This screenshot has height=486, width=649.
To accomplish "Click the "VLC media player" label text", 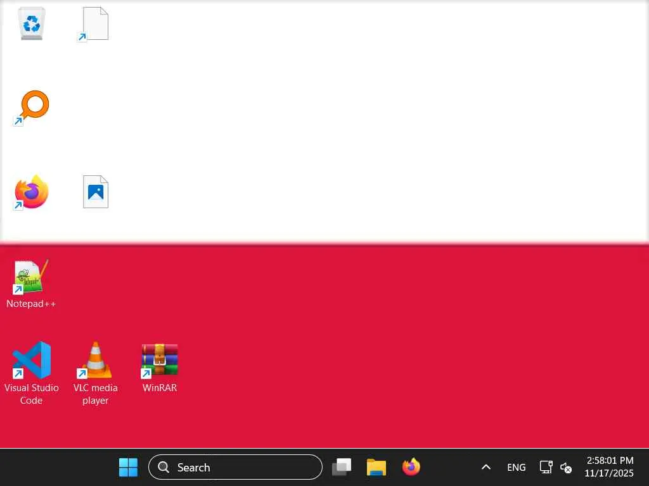I will coord(95,394).
